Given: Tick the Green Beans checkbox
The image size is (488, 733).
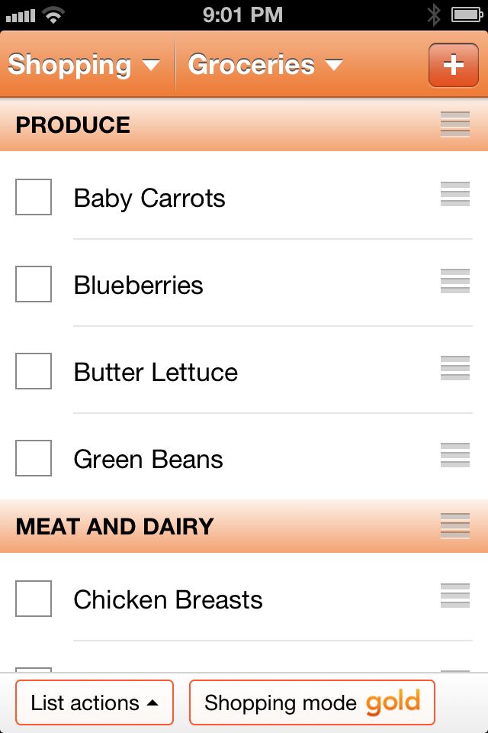Looking at the screenshot, I should (x=34, y=457).
